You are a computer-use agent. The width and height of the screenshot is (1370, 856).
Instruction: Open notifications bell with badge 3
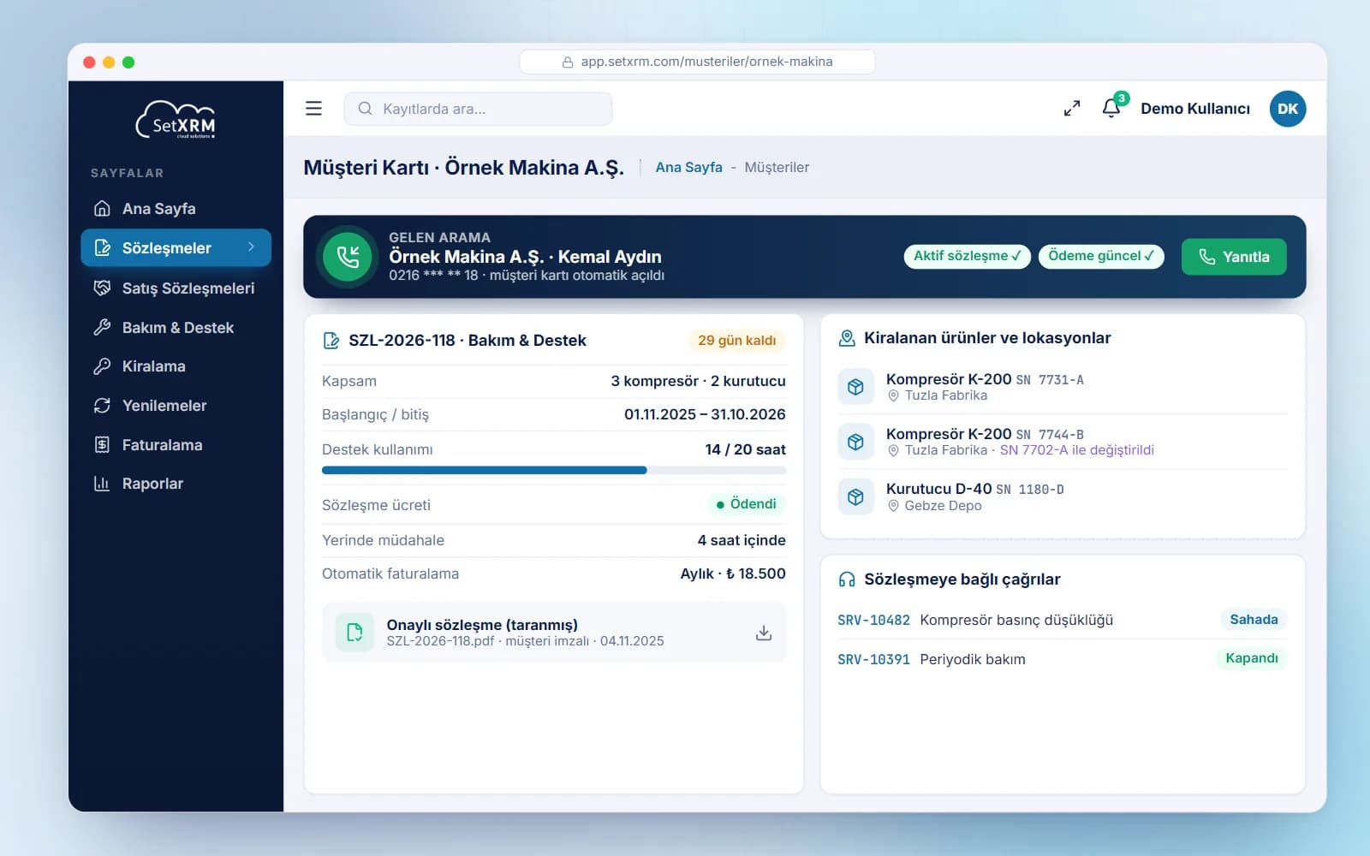point(1111,107)
